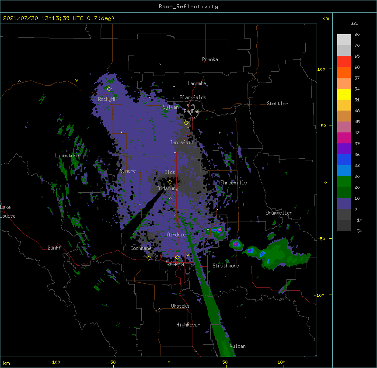Click the -100 km tick on right axis
This screenshot has height=368, width=377.
tap(320, 295)
